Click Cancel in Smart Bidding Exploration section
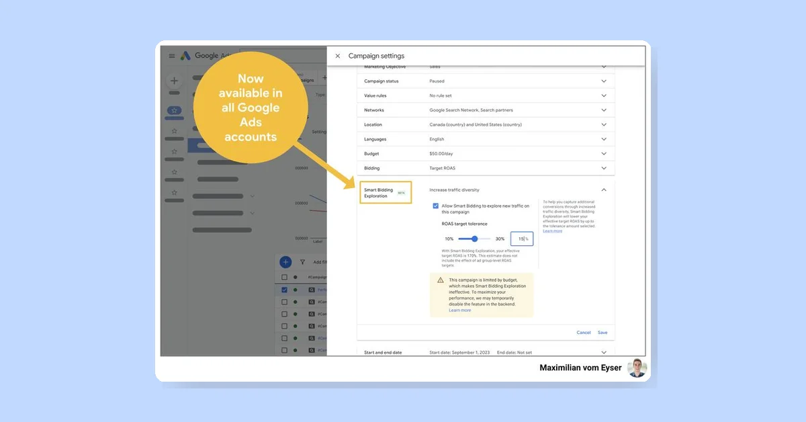806x422 pixels. (x=584, y=333)
